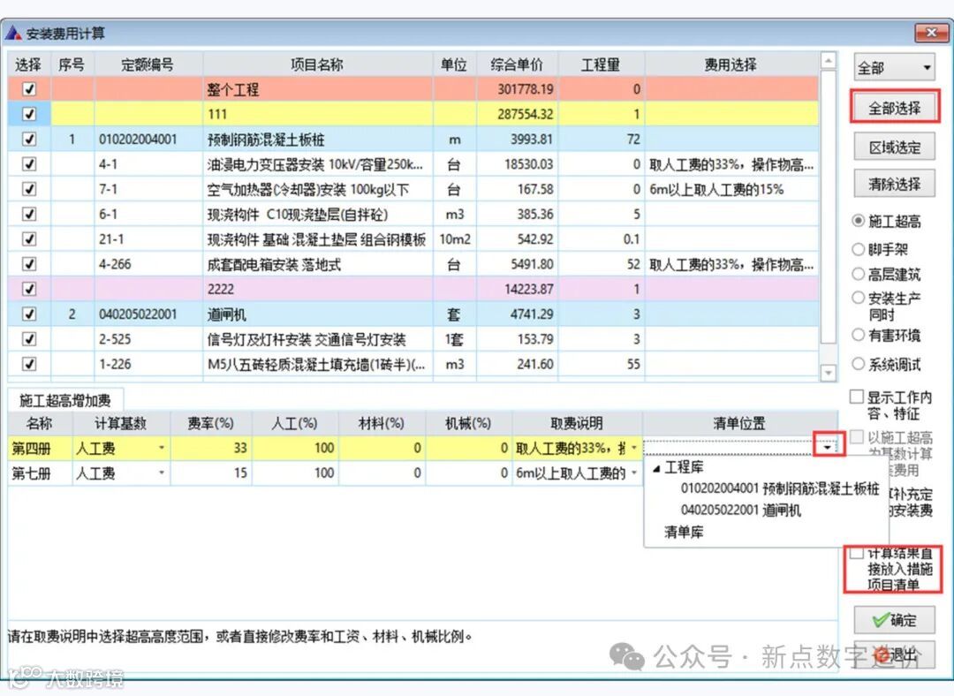Image resolution: width=954 pixels, height=696 pixels.
Task: Switch to 施工超高增加费 tab
Action: click(x=65, y=400)
